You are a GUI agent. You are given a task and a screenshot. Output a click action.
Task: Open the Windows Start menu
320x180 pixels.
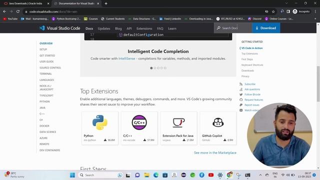[x=72, y=175]
